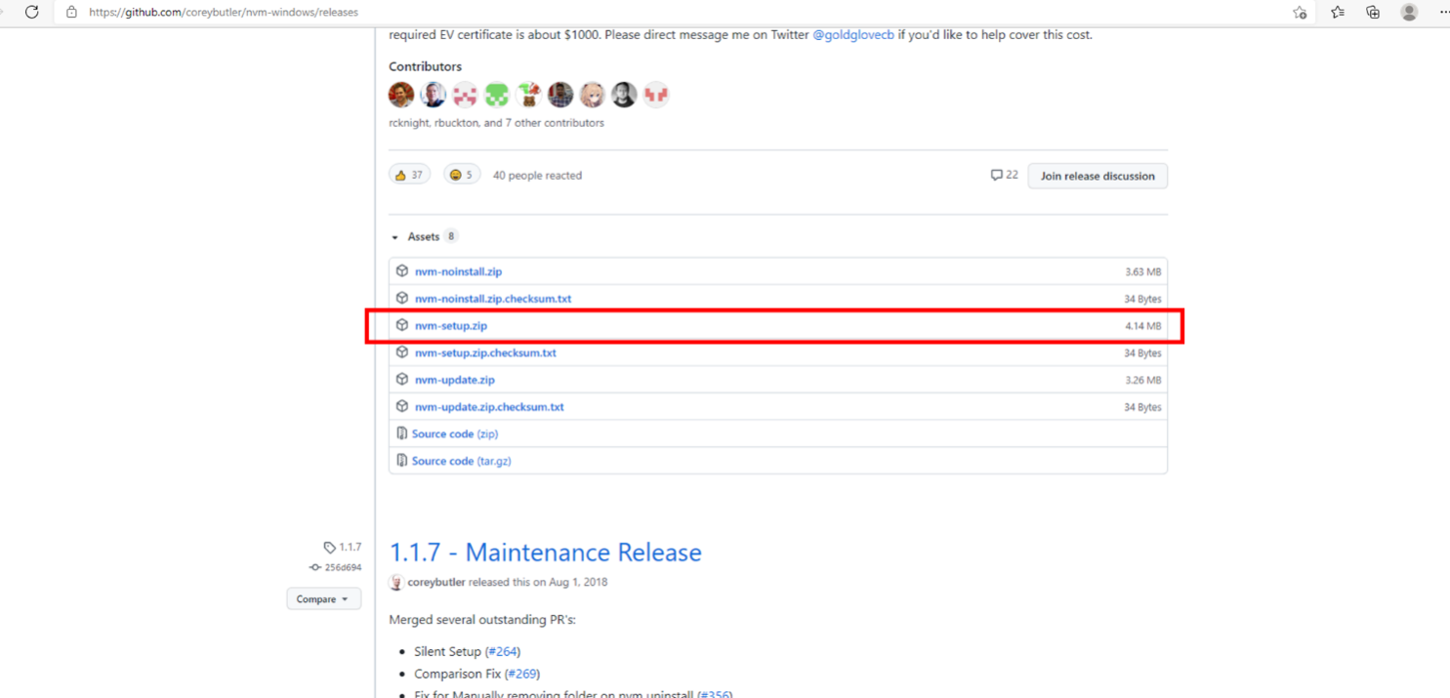Collapse the Assets section triangle
This screenshot has width=1450, height=698.
(394, 237)
